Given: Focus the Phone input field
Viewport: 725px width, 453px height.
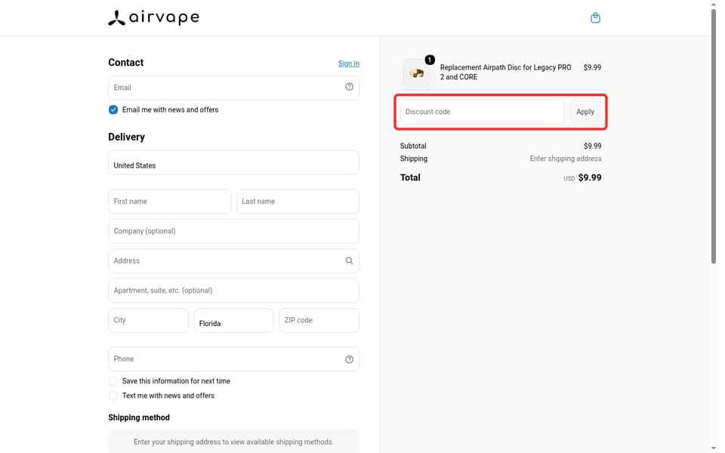Looking at the screenshot, I should [x=233, y=359].
